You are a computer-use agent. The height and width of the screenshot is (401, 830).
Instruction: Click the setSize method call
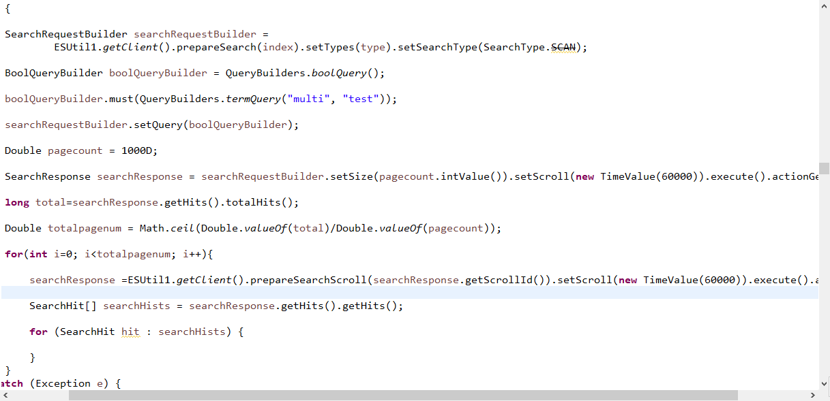tap(352, 176)
